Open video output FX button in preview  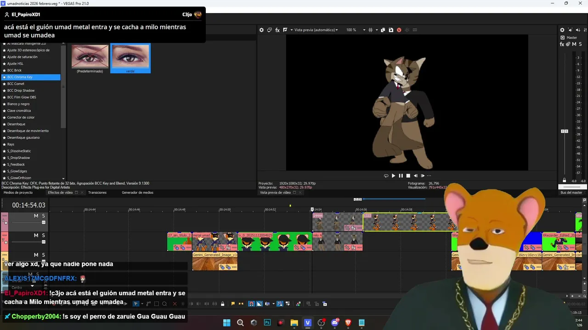point(277,30)
